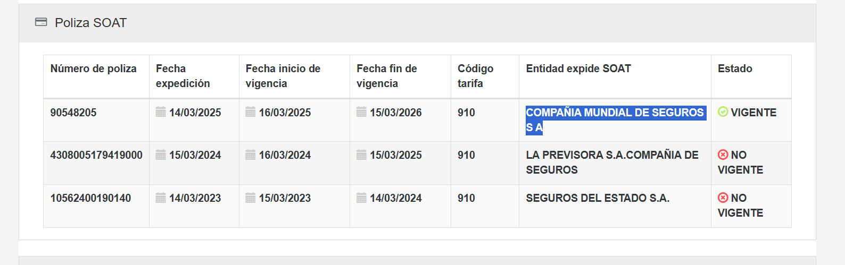Click calendar icon beside 15/03/2026 end date

(361, 112)
